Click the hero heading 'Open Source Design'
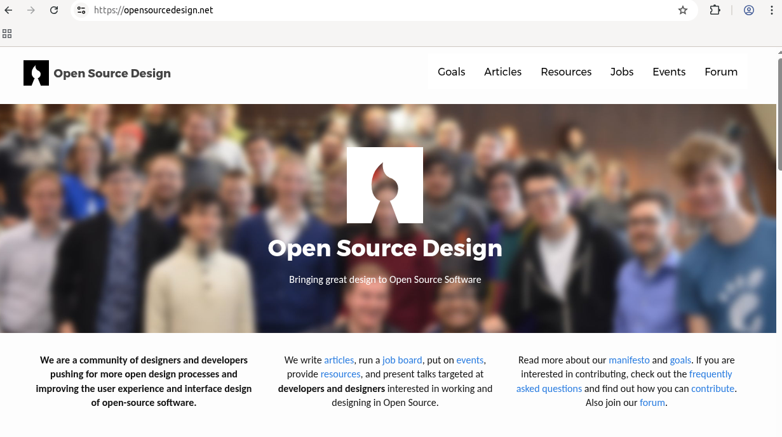This screenshot has width=782, height=437. [x=385, y=248]
